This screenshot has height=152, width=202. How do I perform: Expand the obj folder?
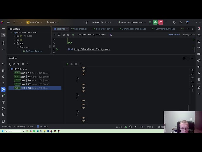[x=15, y=40]
